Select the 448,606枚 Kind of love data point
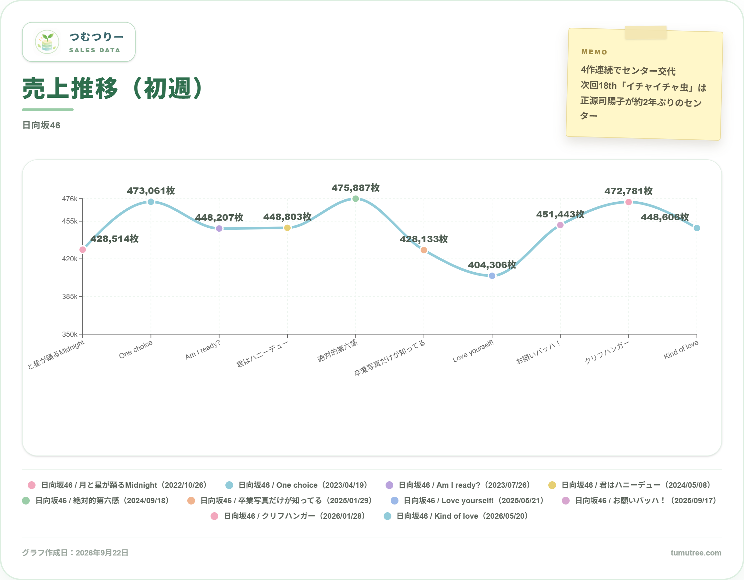The width and height of the screenshot is (744, 580). pos(697,228)
